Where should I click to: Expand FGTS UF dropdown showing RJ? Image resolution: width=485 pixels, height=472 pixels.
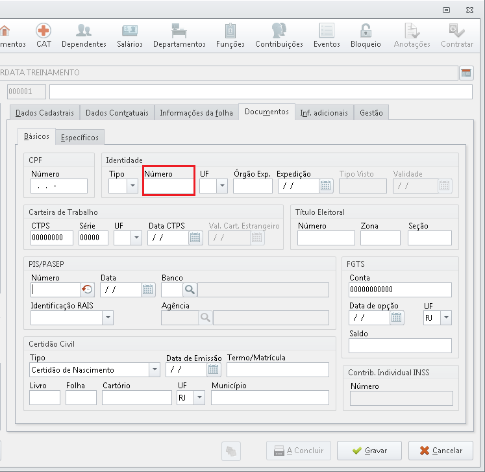(x=446, y=317)
